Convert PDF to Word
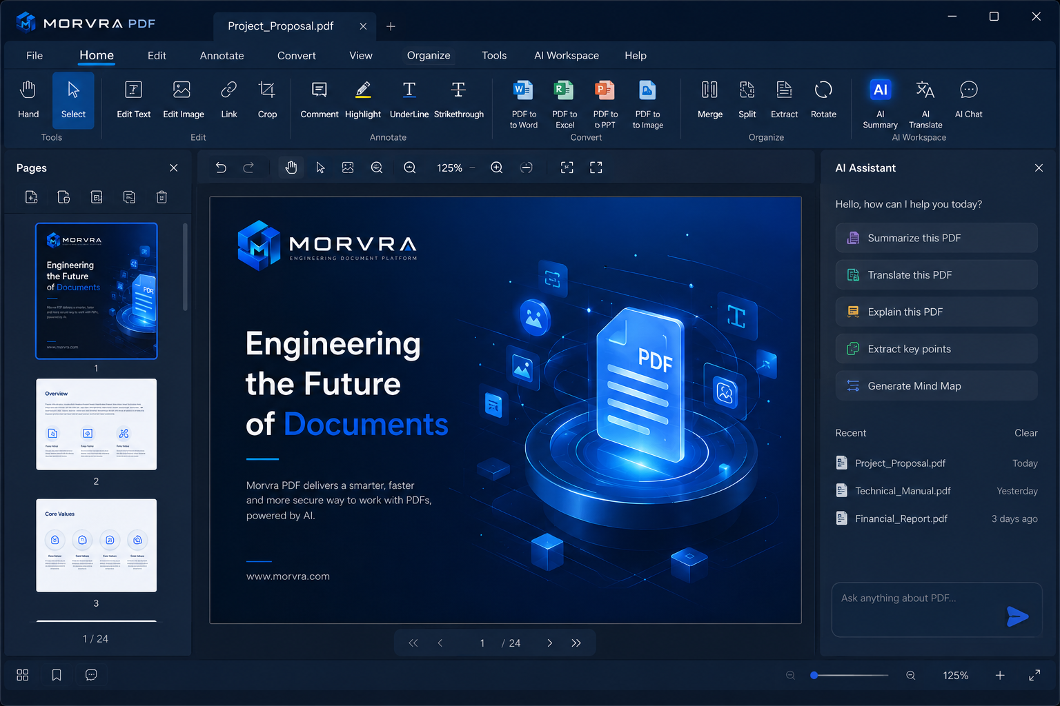The image size is (1060, 706). (523, 103)
